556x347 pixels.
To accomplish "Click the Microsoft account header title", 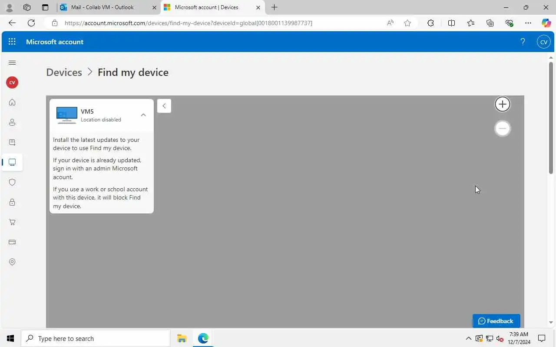I will click(x=55, y=42).
